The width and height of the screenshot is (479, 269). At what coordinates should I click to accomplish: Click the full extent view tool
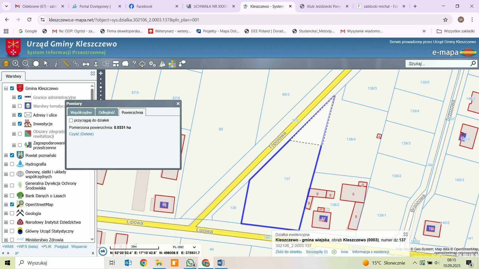point(36,64)
